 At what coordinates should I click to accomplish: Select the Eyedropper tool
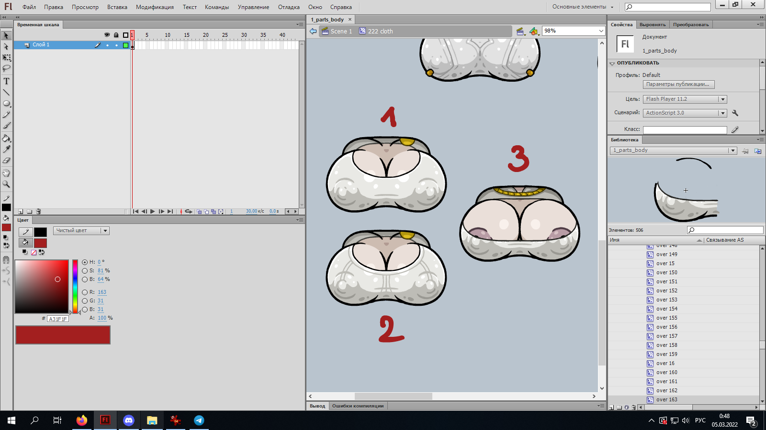6,150
